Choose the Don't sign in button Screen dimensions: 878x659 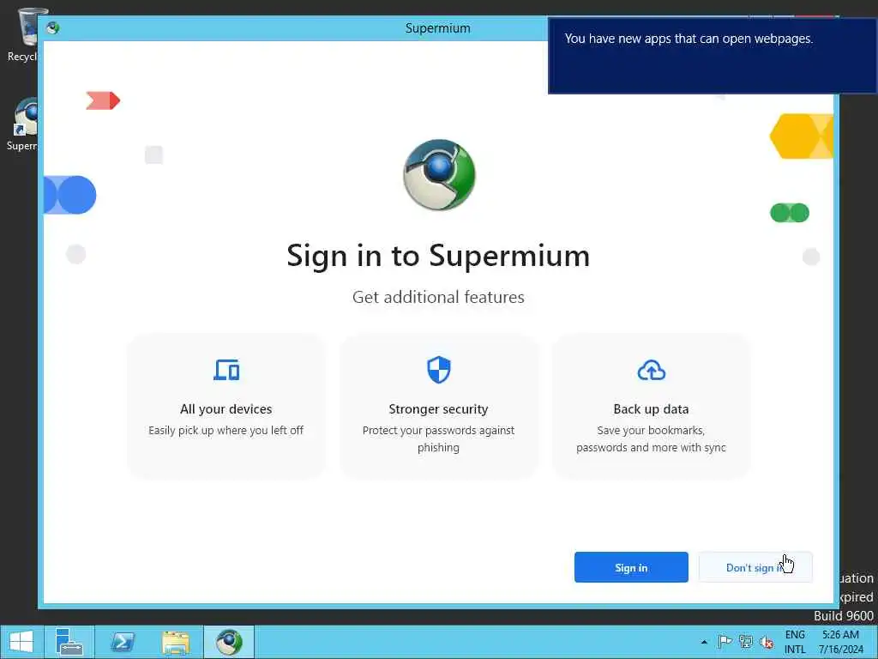755,567
